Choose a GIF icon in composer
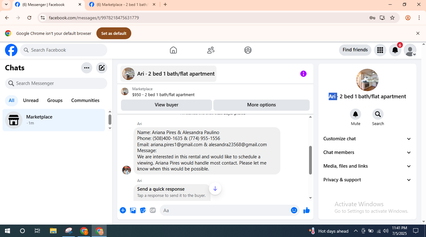This screenshot has height=237, width=426. coord(152,211)
